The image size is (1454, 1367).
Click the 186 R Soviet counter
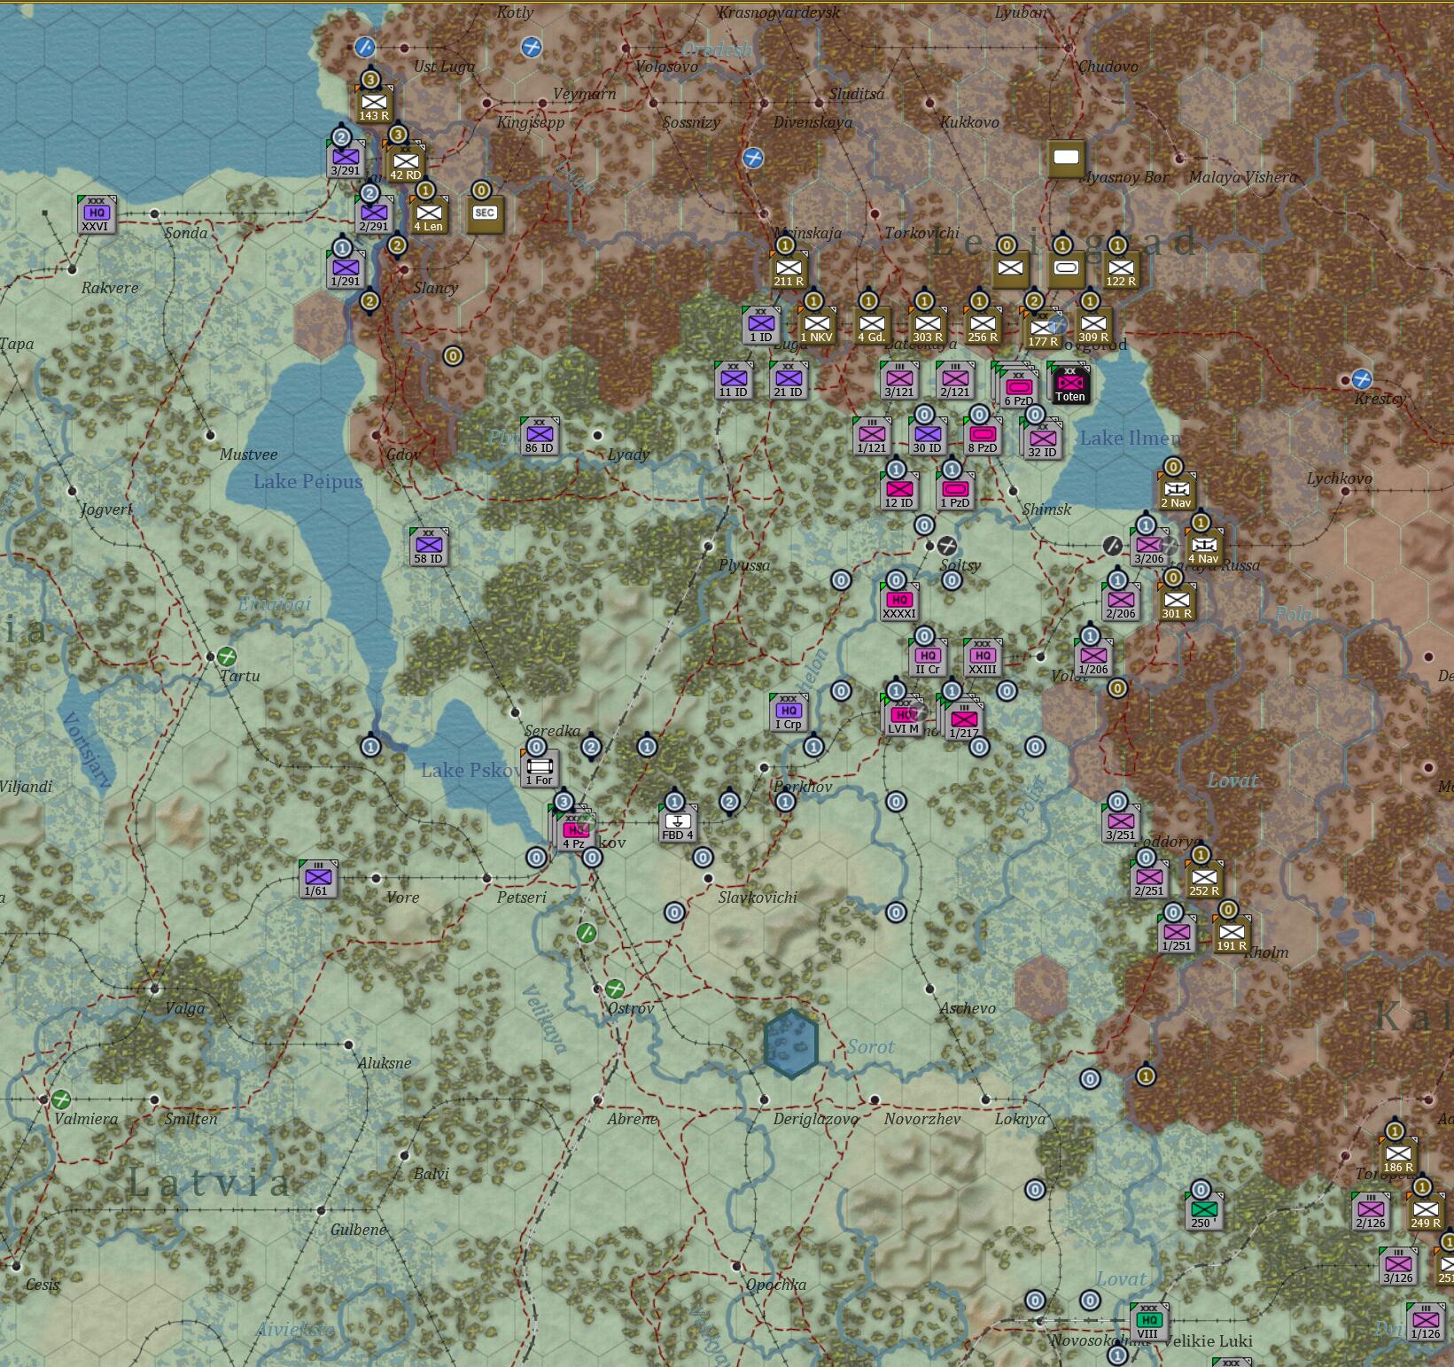[1398, 1155]
